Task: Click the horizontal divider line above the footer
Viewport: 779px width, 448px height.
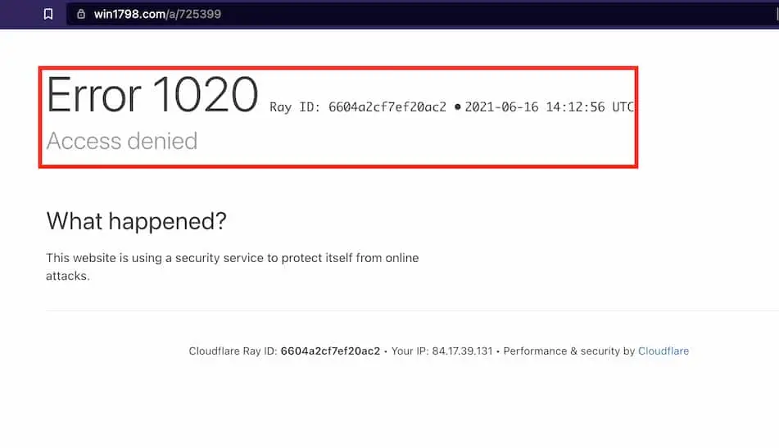Action: pos(410,311)
